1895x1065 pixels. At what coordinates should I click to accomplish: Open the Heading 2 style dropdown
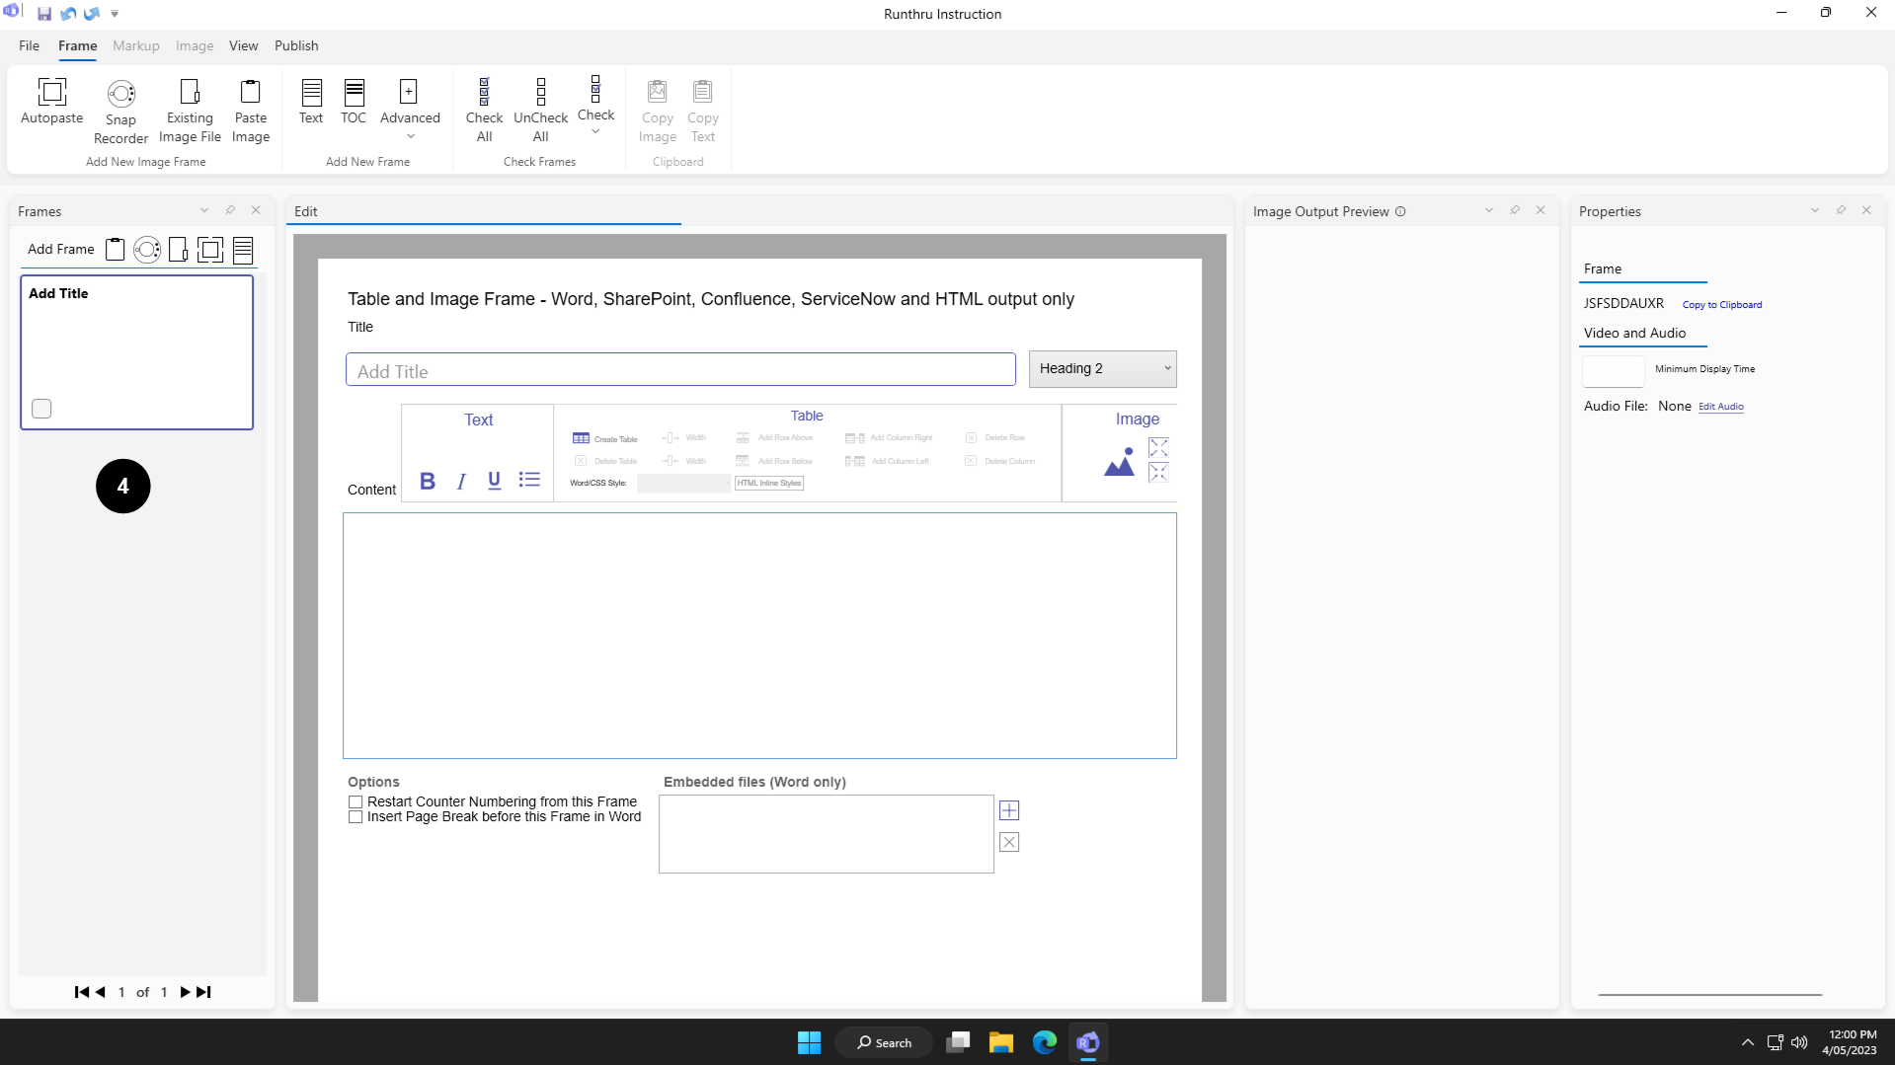coord(1102,368)
